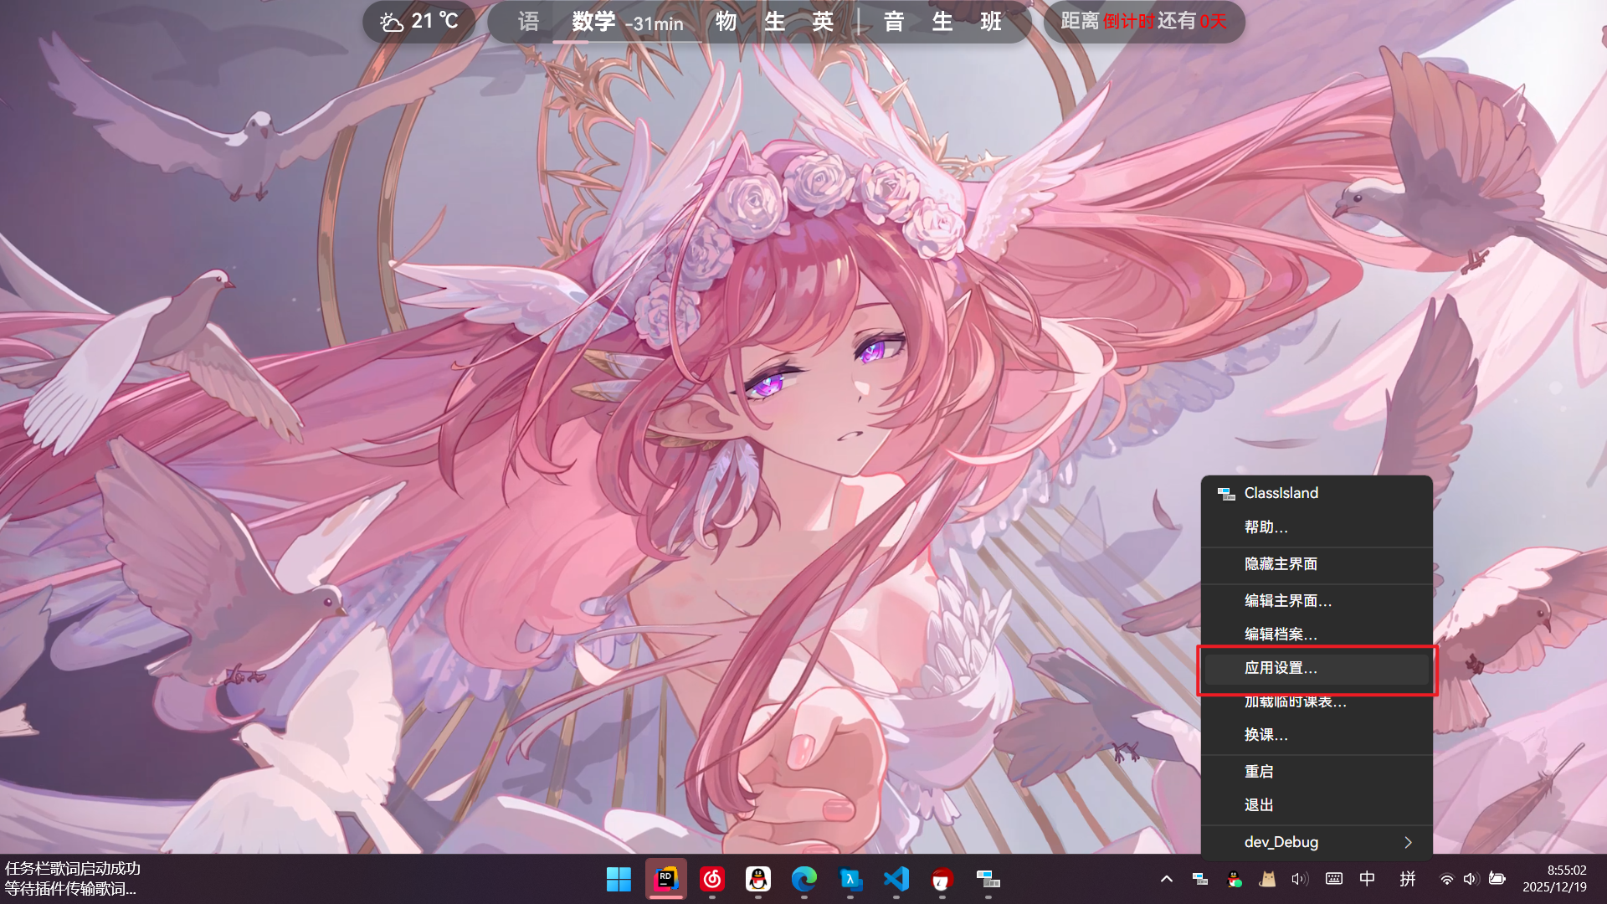1607x904 pixels.
Task: Toggle the 拼 pinyin input mode
Action: click(x=1408, y=879)
